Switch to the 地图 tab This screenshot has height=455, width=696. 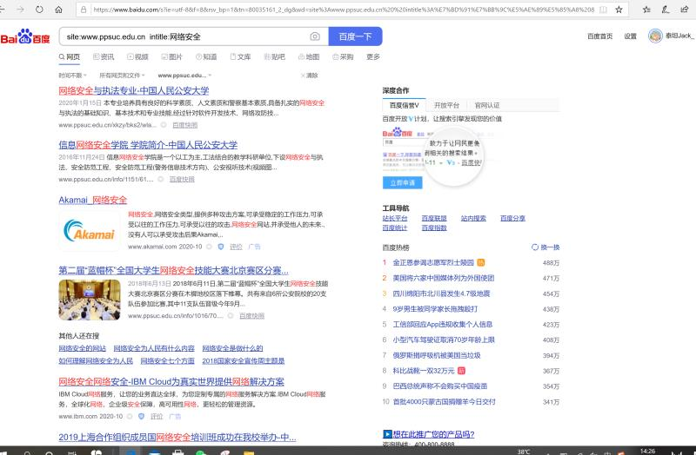(309, 56)
